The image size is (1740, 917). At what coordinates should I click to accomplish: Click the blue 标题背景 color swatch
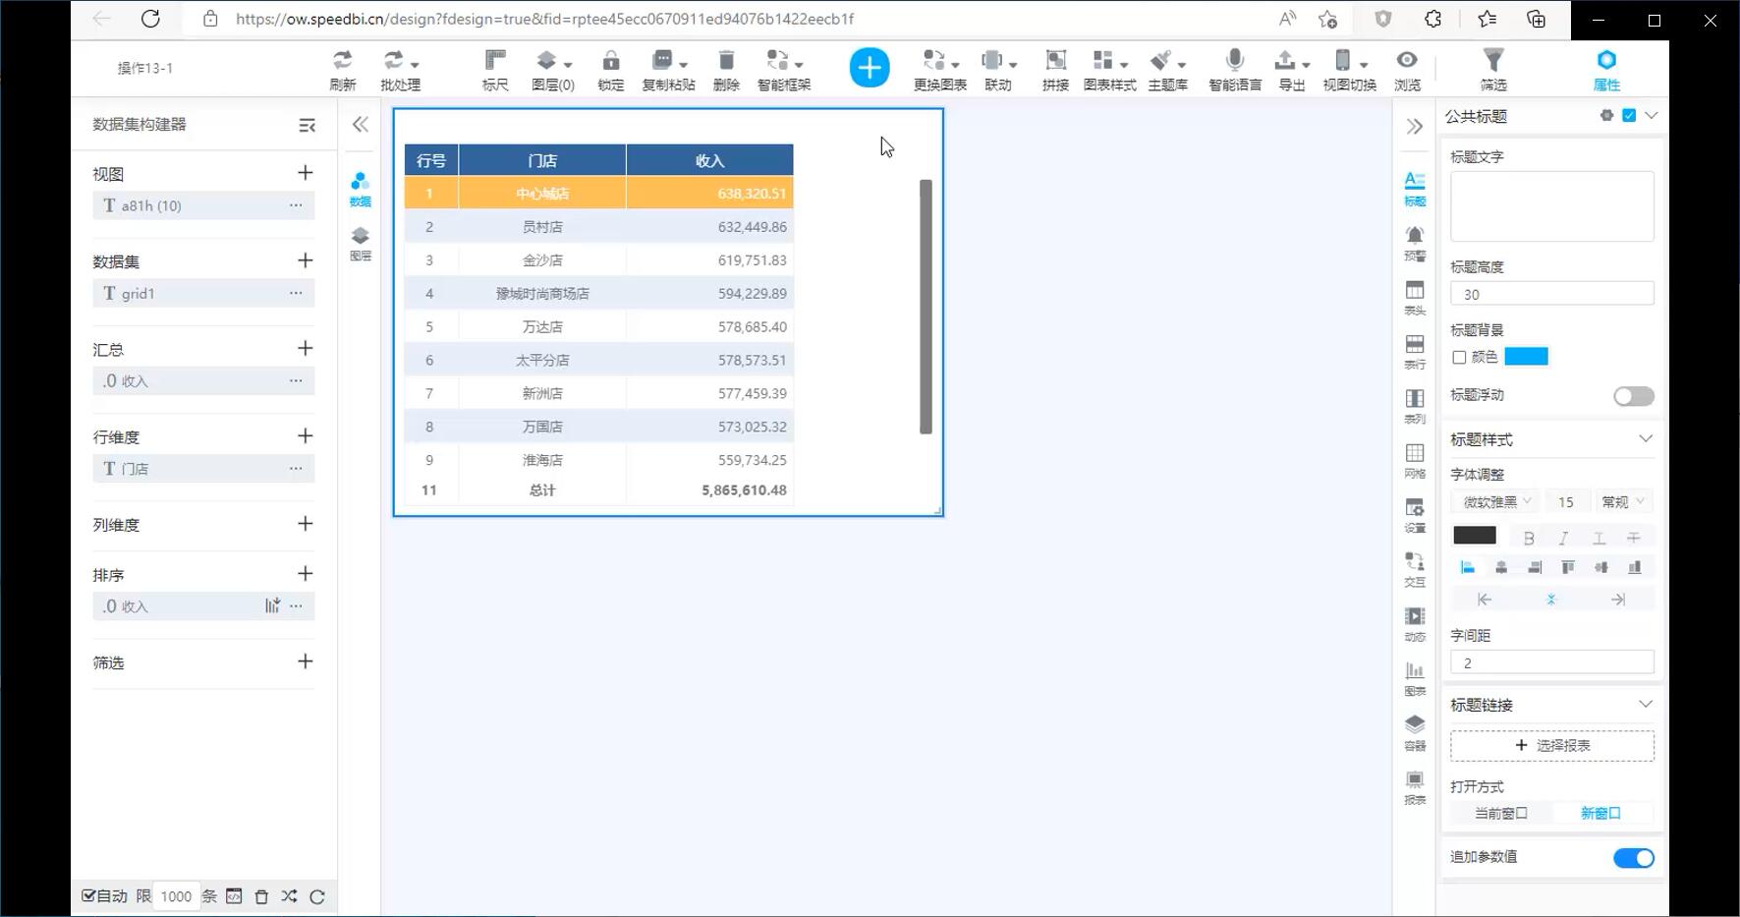tap(1526, 357)
